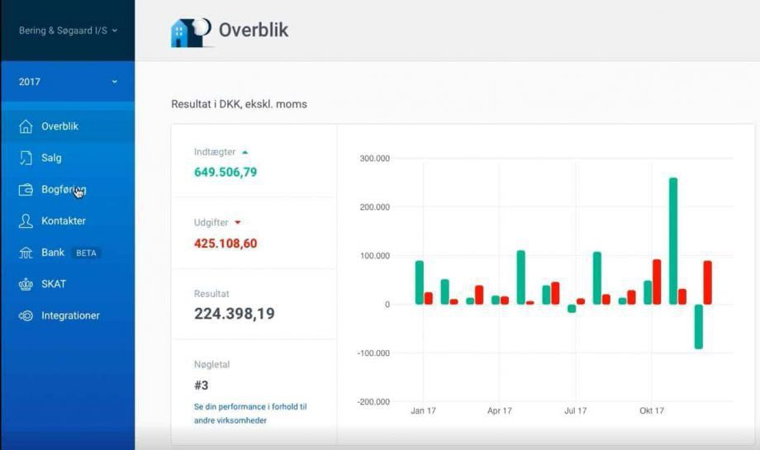Open Se din performance i forhold link
Screen dimensions: 760x450
pyautogui.click(x=250, y=413)
